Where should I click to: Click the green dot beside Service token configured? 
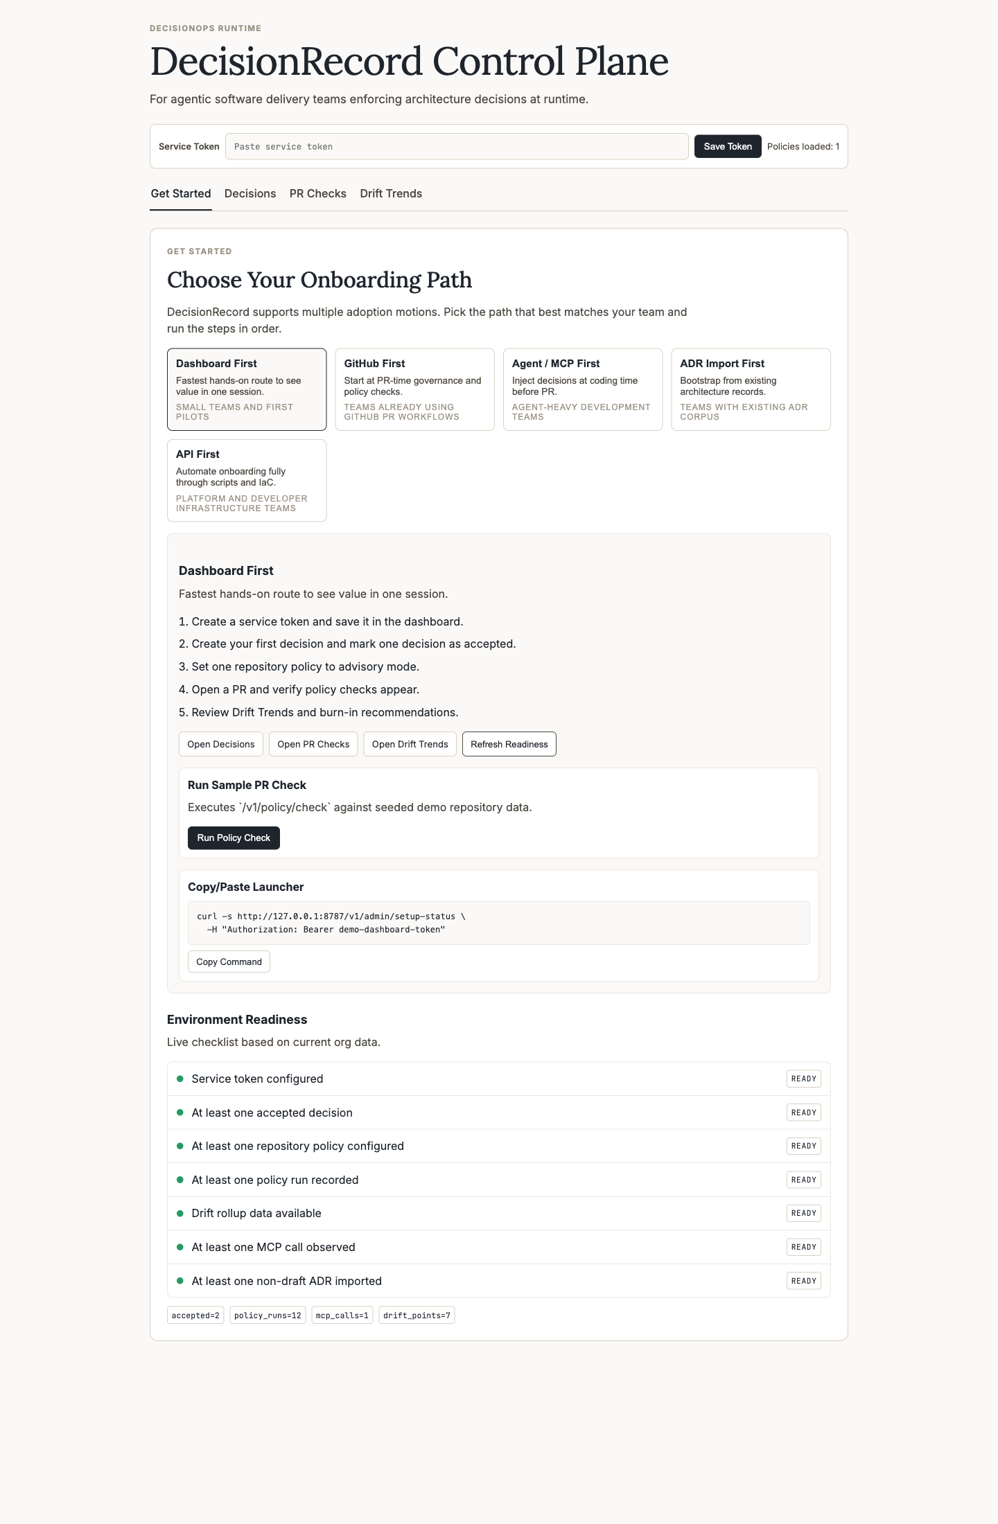180,1079
